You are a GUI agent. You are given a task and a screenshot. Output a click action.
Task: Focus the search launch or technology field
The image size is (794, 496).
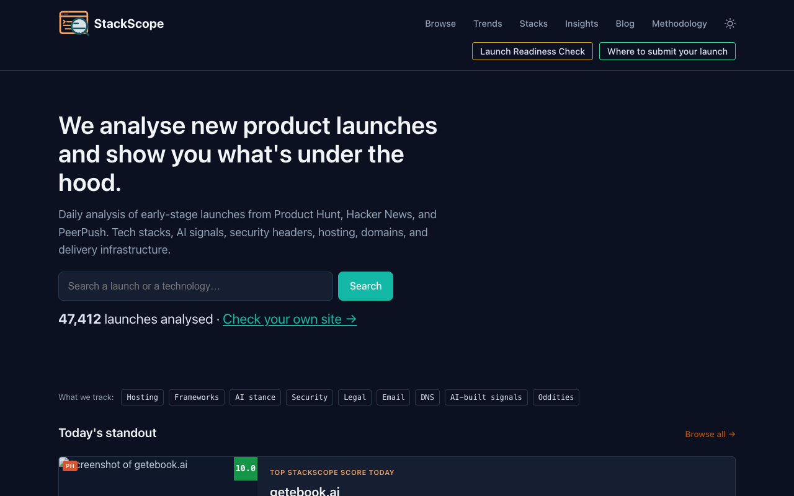click(x=195, y=286)
